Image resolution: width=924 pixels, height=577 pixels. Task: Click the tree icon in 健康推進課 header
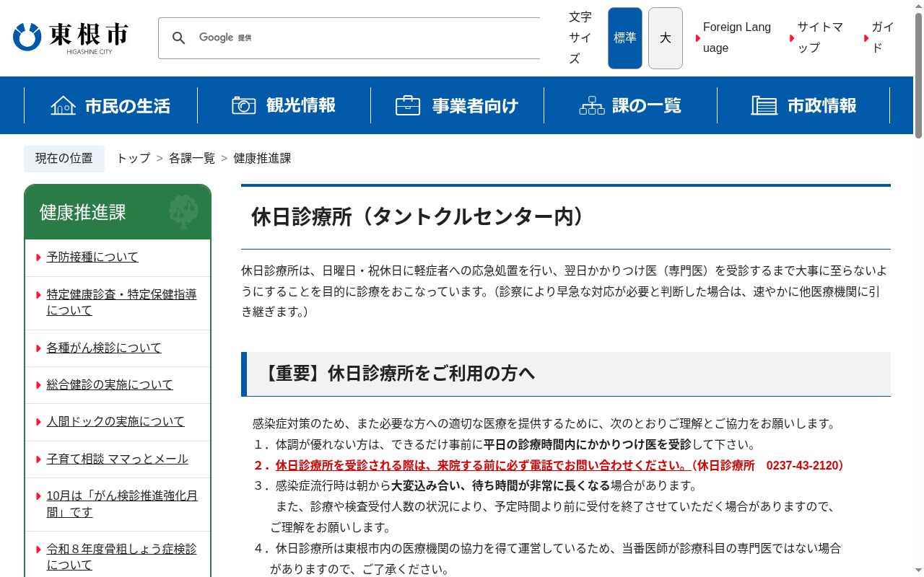tap(183, 212)
